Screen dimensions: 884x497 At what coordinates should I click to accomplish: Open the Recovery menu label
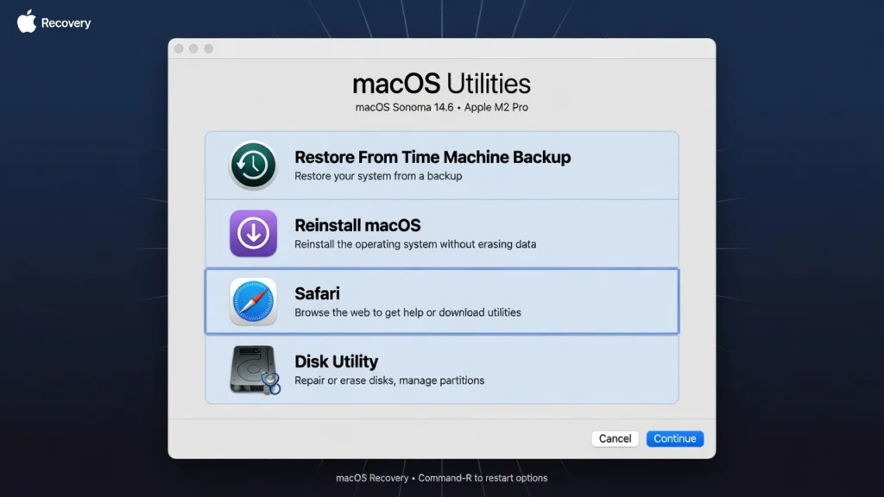[x=66, y=23]
